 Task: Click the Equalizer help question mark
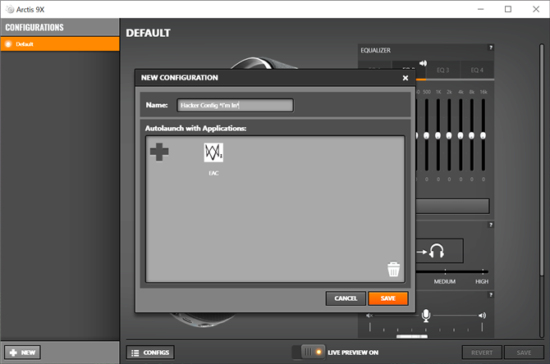pos(491,48)
